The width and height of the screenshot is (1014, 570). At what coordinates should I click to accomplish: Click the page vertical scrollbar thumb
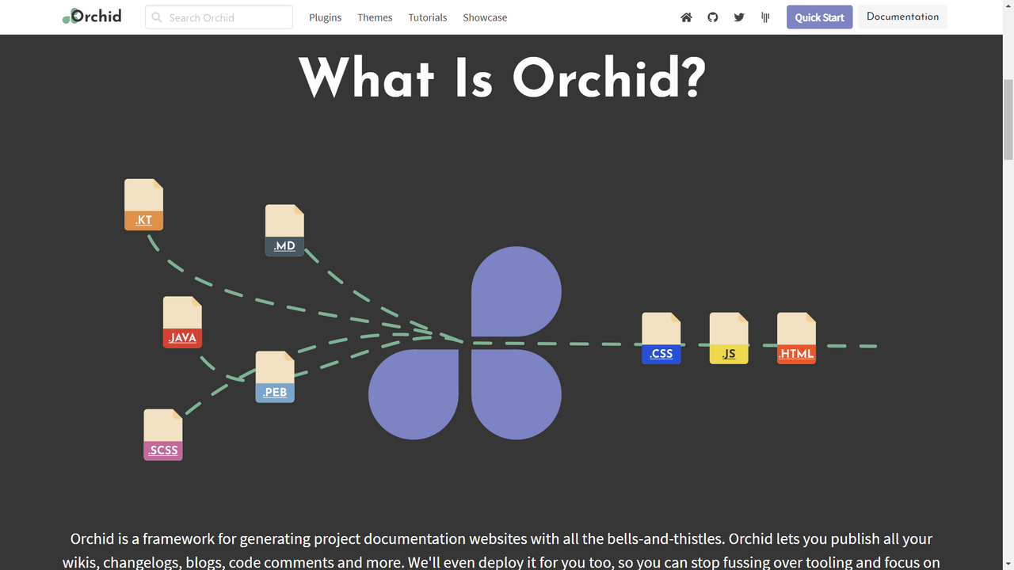coord(1008,119)
